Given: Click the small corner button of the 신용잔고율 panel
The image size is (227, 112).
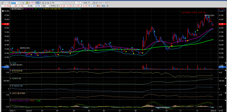Looking at the screenshot, I should pyautogui.click(x=226, y=93).
